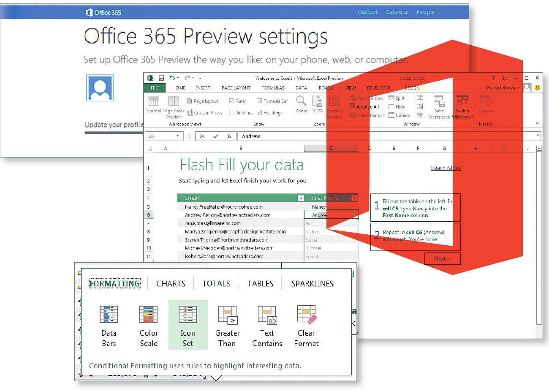Open the Learn More link

[x=446, y=168]
